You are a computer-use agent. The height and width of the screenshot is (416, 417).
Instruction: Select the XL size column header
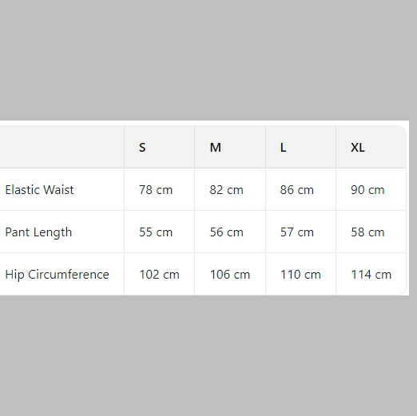[x=371, y=147]
